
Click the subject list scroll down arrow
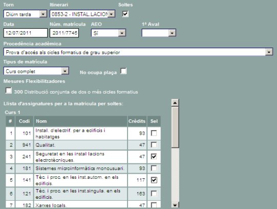(175, 205)
